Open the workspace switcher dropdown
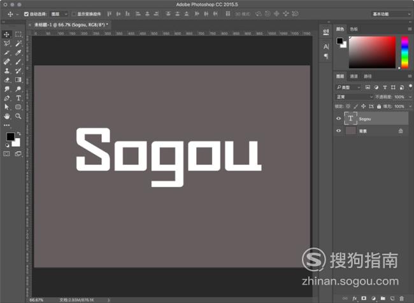Viewport: 414px width, 303px height. (x=391, y=14)
